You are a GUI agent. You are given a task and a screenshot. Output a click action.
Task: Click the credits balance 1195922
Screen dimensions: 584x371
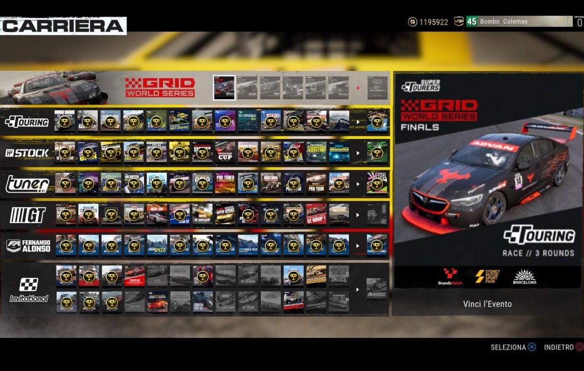[428, 22]
